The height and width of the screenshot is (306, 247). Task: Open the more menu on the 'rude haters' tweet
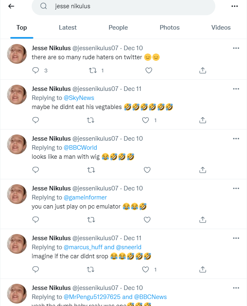(236, 48)
